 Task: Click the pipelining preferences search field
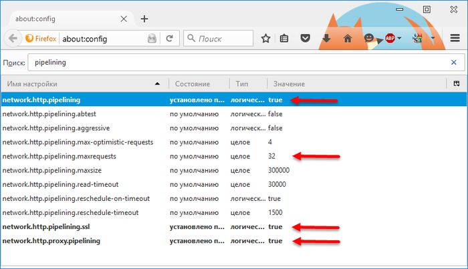(246, 62)
